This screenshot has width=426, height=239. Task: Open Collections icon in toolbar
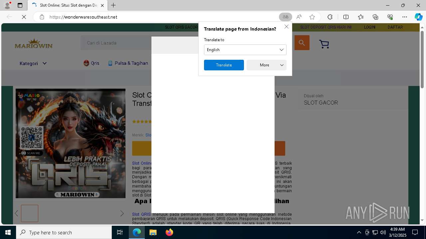[375, 17]
